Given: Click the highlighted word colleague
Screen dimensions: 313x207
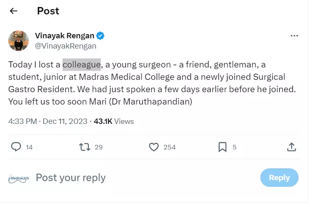Looking at the screenshot, I should (x=81, y=65).
